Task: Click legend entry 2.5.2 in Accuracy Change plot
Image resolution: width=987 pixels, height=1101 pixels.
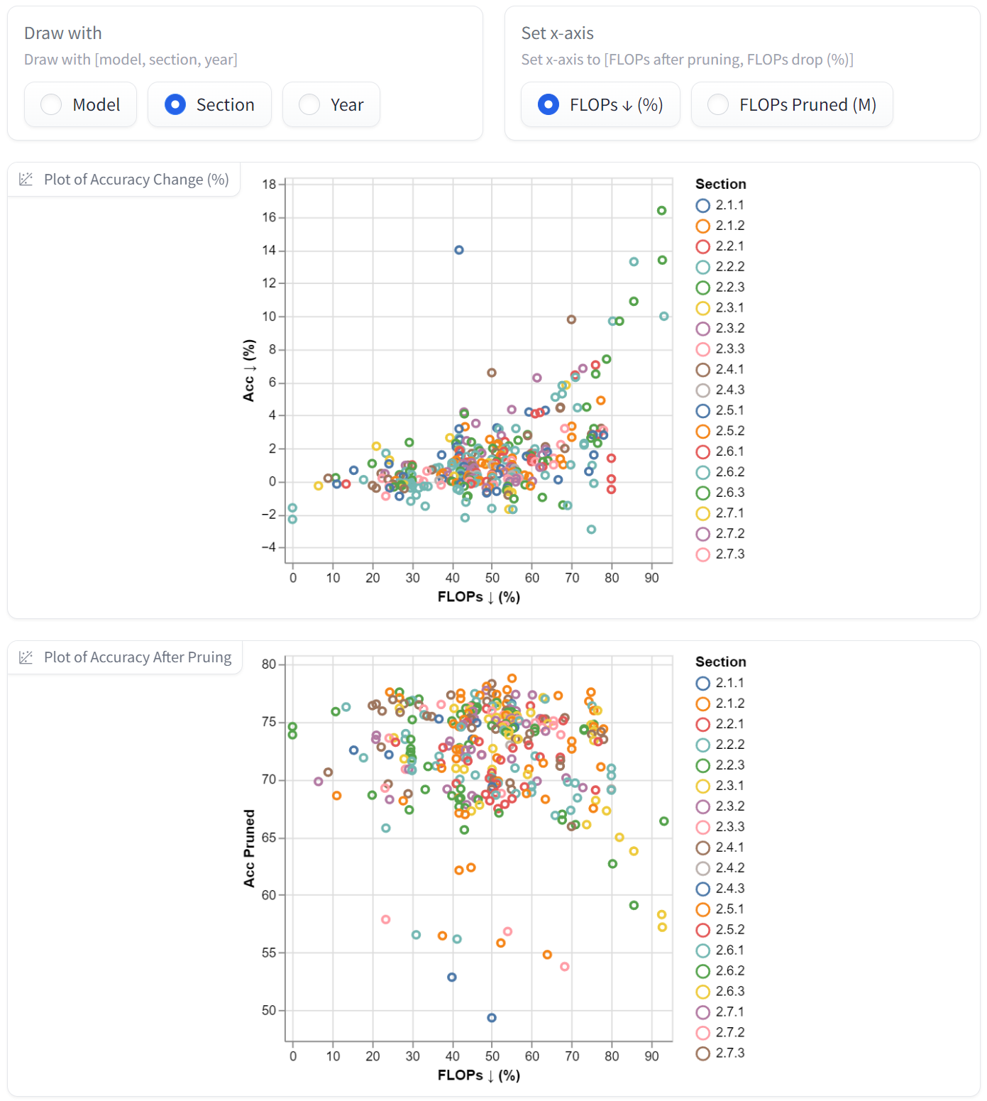Action: tap(720, 432)
